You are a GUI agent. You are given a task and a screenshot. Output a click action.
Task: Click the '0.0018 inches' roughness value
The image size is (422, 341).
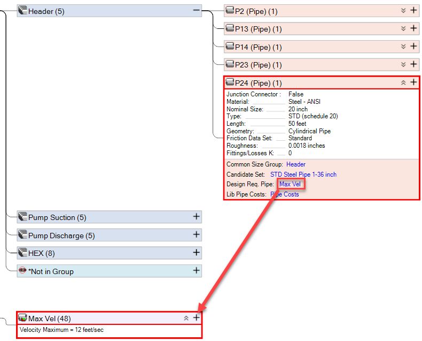[x=307, y=146]
